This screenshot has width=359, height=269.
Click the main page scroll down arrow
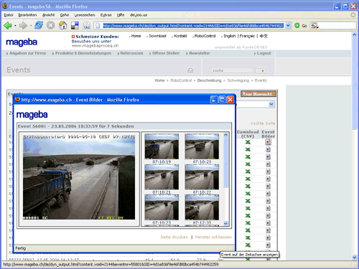[x=355, y=258]
